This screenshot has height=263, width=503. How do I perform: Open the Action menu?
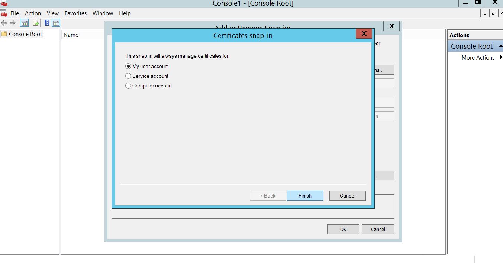[x=33, y=13]
